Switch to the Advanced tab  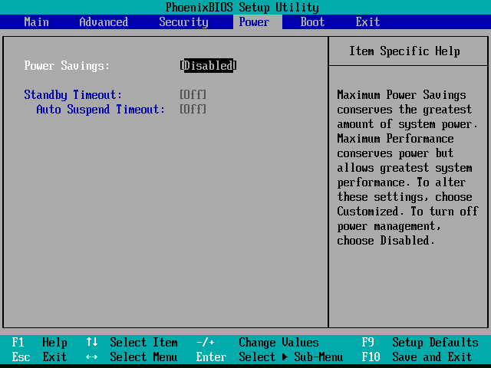(104, 22)
